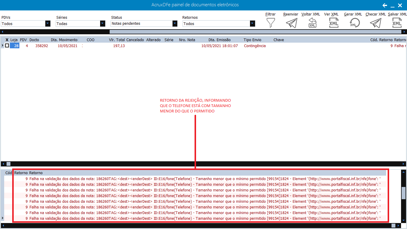Click the X select-all column header
The height and width of the screenshot is (229, 407).
pyautogui.click(x=7, y=40)
